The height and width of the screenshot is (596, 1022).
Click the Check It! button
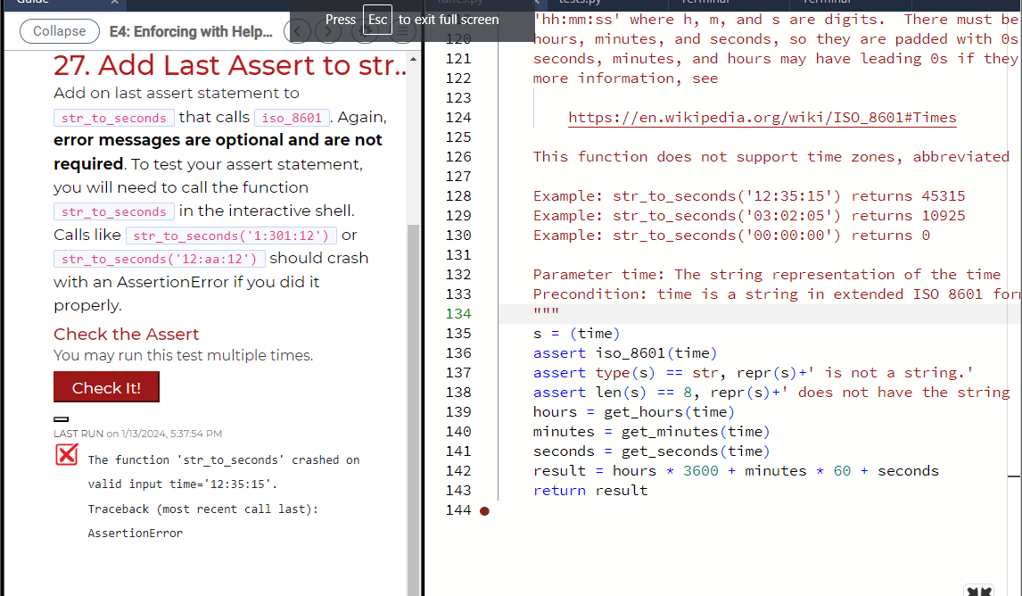pos(106,387)
